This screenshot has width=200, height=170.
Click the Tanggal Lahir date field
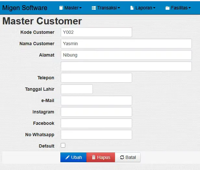point(77,89)
